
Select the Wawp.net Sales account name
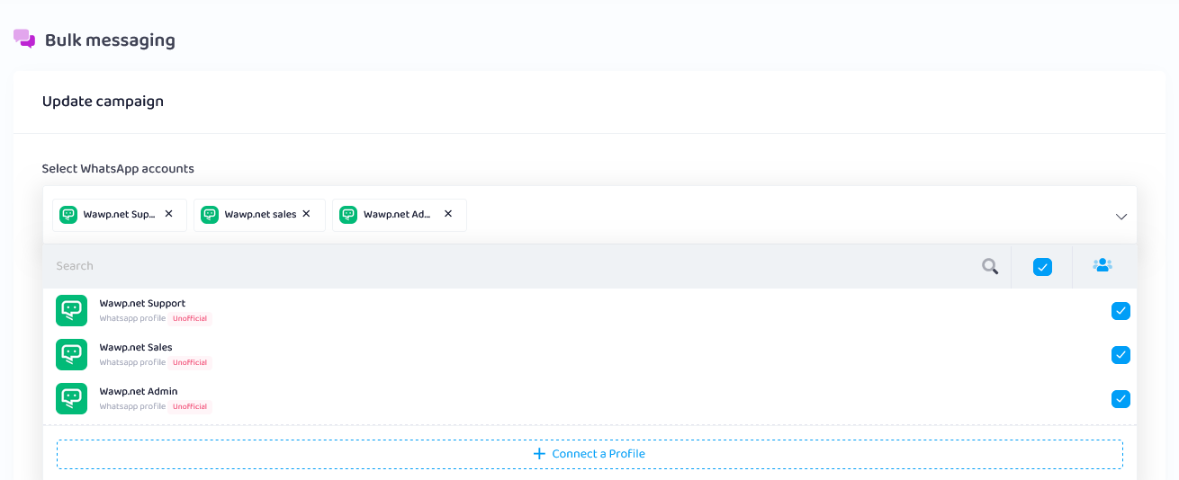pos(136,348)
